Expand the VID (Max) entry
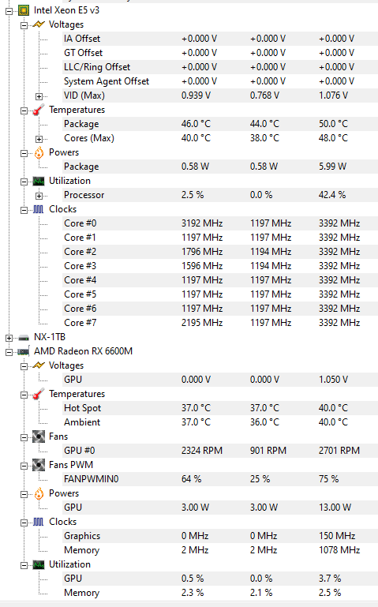This screenshot has height=607, width=378. (x=39, y=96)
